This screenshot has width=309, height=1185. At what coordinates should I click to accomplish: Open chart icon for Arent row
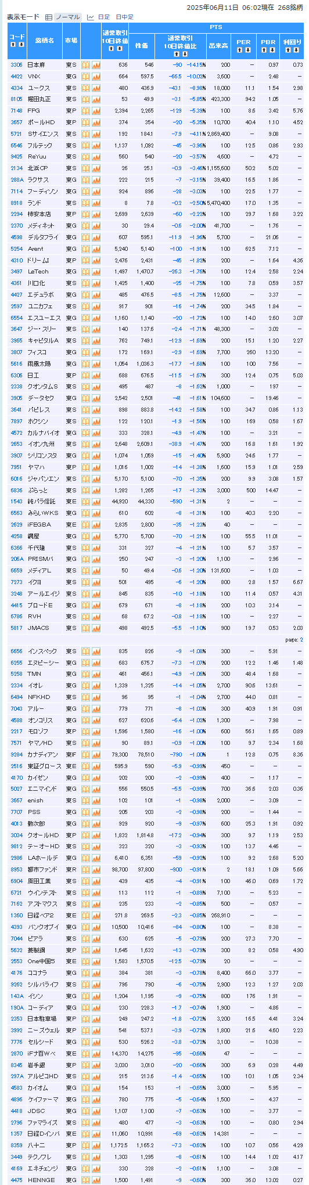point(96,248)
